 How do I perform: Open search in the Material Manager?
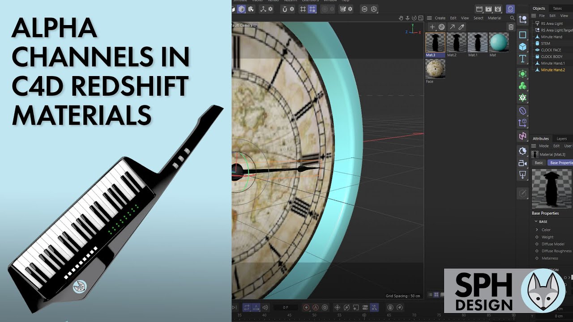click(512, 18)
